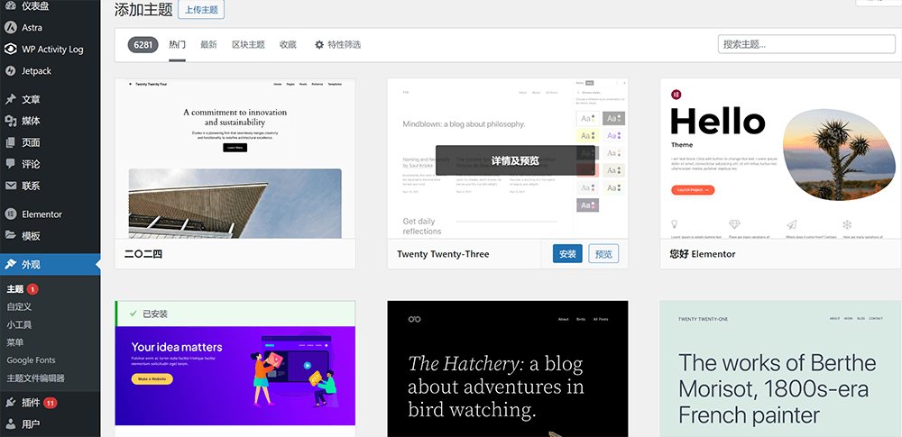
Task: Install the Twenty Twenty-Three theme
Action: click(x=567, y=253)
